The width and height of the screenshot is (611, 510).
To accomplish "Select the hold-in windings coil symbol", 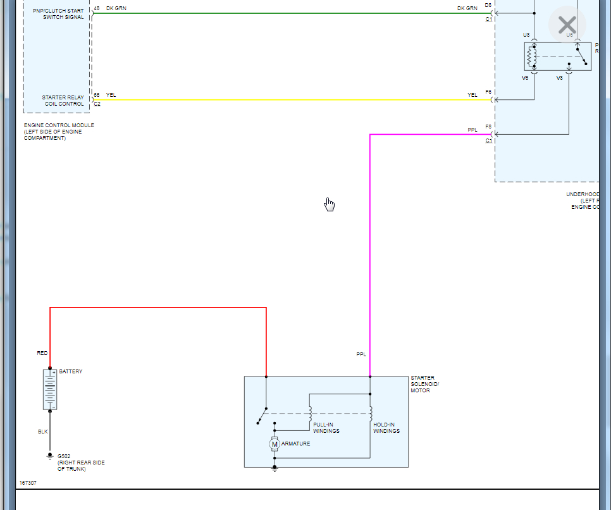I will pos(371,413).
